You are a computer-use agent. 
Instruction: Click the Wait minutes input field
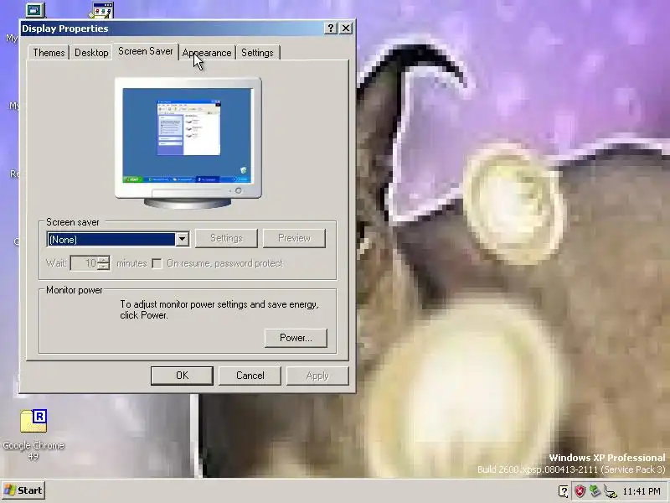(85, 263)
